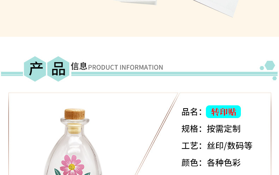Click the wooden cork bottle stopper
The height and width of the screenshot is (175, 279).
[75, 114]
